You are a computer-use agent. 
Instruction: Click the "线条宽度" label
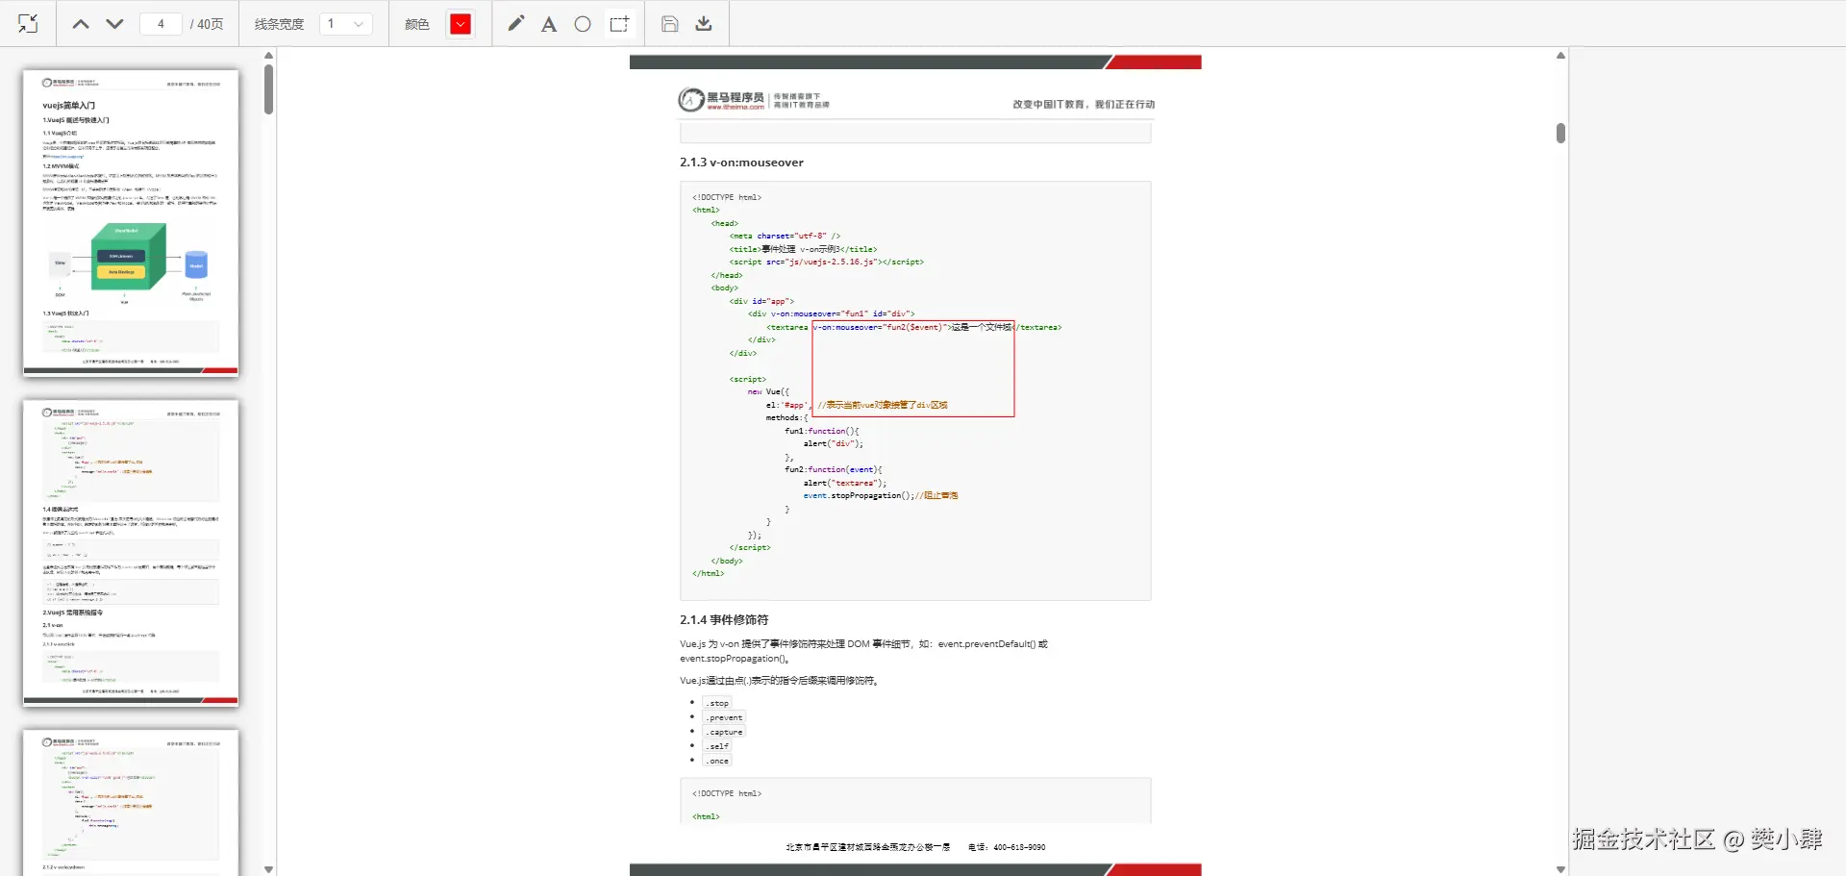tap(279, 24)
